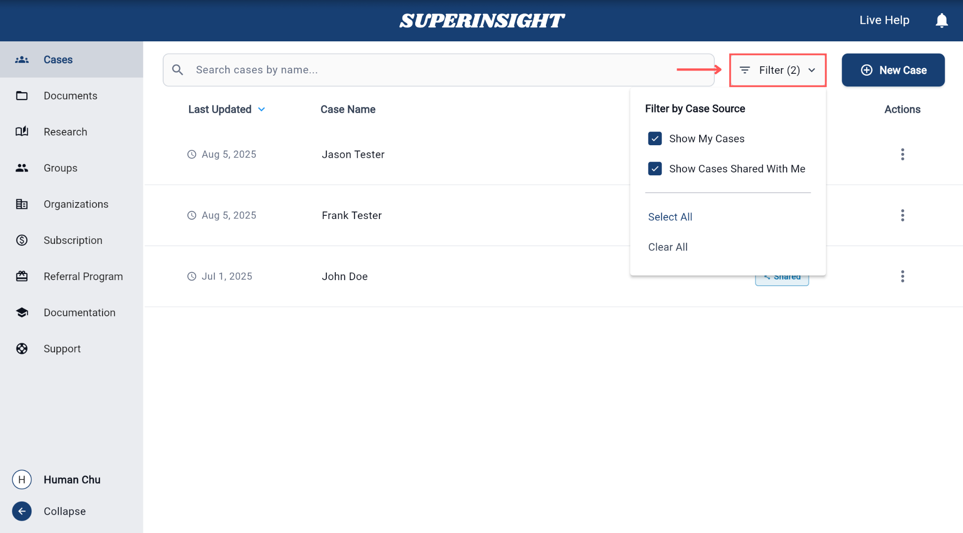Click the filter lines icon
The image size is (963, 533).
pyautogui.click(x=744, y=70)
